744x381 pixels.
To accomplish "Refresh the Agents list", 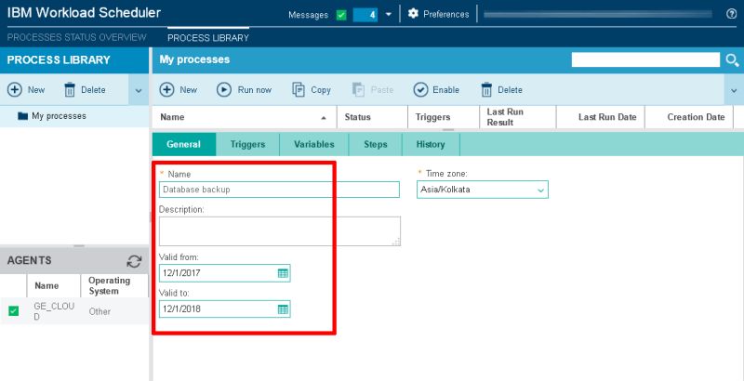I will 134,261.
